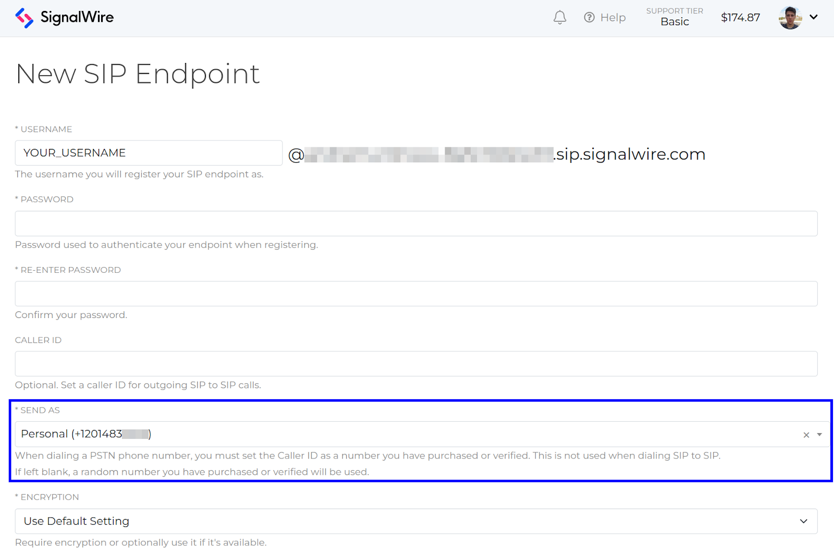Open the Help link
This screenshot has width=834, height=557.
605,18
